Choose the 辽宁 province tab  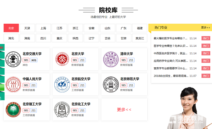92,38
